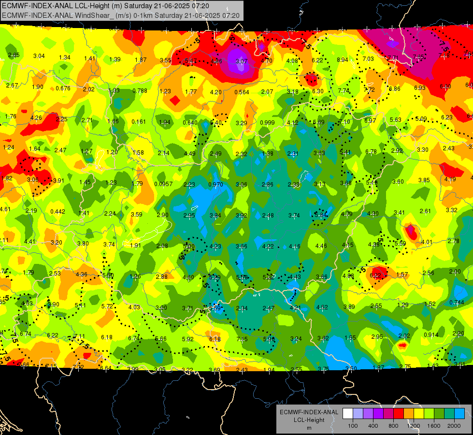Viewport: 473px width, 435px height.
Task: Click the wind shear value 6.97
Action: pos(370,120)
